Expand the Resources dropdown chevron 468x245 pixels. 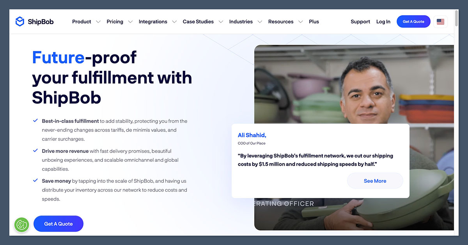(300, 22)
